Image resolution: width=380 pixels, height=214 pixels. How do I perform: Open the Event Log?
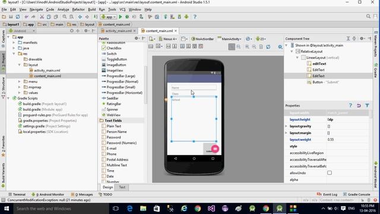point(327,194)
